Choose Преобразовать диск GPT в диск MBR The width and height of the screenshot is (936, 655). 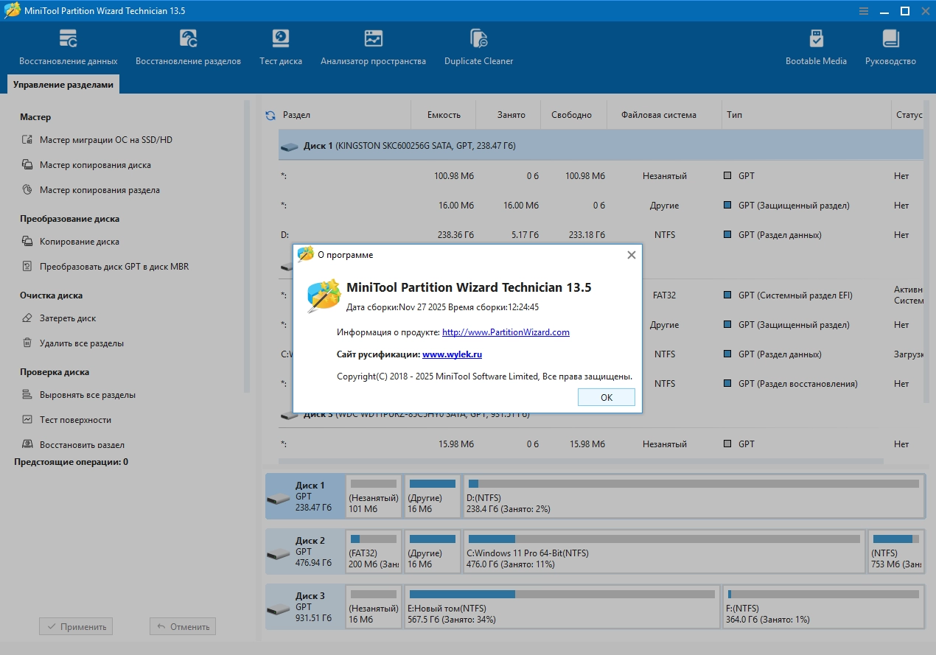click(114, 267)
